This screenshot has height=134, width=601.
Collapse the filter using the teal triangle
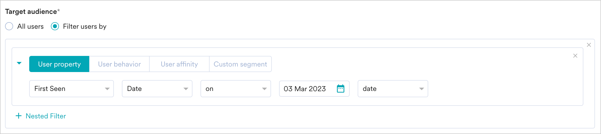19,63
